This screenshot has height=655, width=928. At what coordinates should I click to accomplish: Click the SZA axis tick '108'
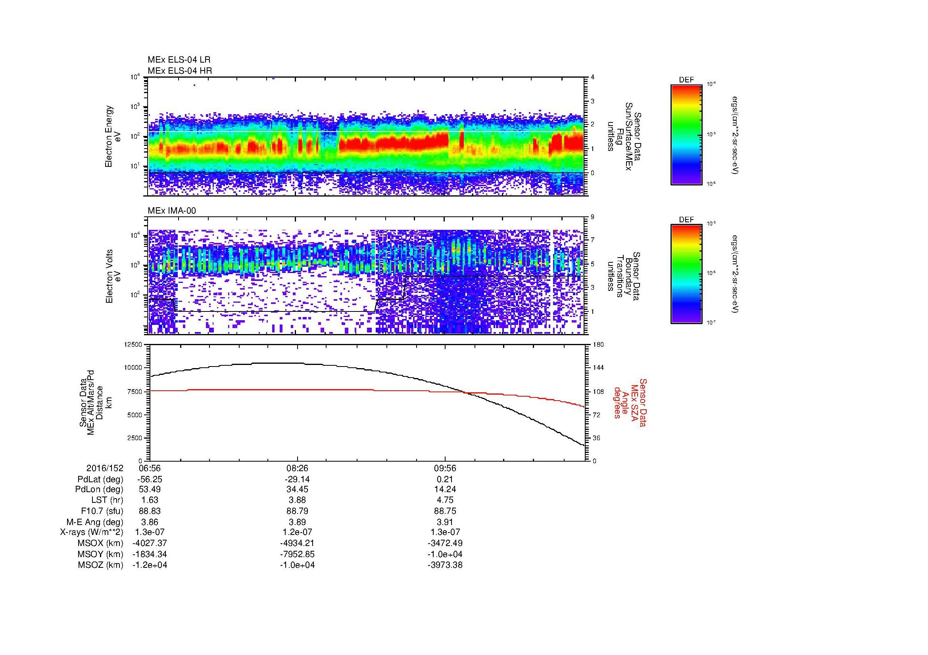tap(598, 391)
